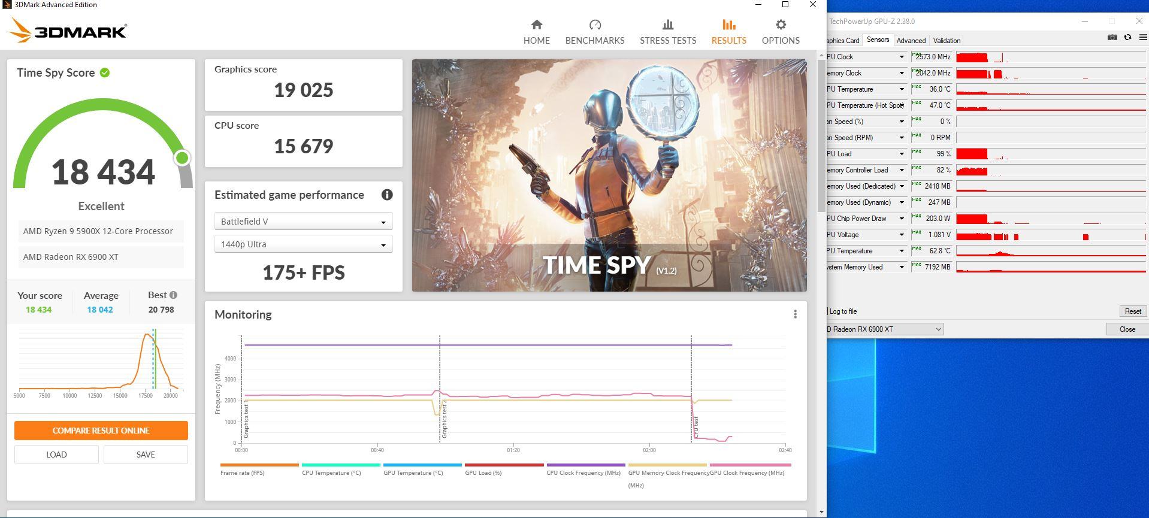Open the System Memory Used dropdown arrow

click(x=901, y=267)
